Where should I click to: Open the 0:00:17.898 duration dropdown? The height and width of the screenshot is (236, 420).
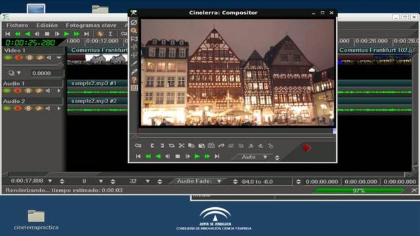pos(50,181)
